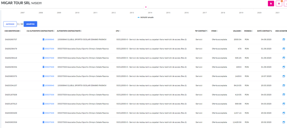Open acquisition details icon for DA25334107

click(x=284, y=85)
